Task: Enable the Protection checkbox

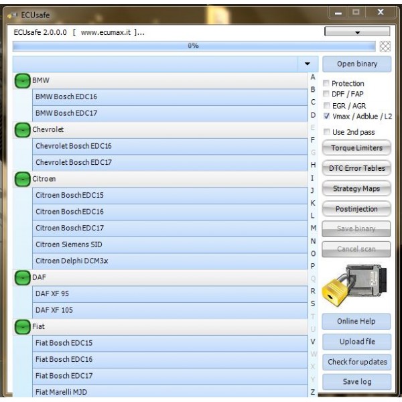Action: point(326,83)
